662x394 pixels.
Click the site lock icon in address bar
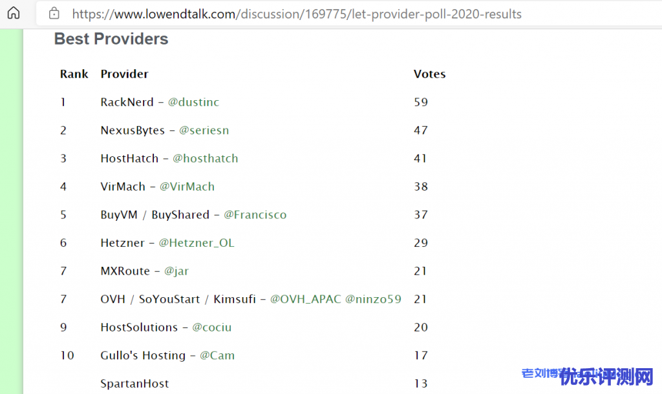pos(54,14)
